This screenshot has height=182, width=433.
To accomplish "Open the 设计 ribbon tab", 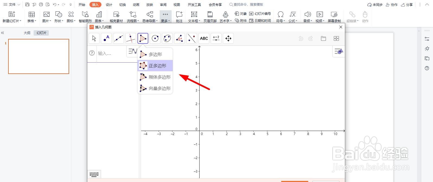I will (x=109, y=5).
